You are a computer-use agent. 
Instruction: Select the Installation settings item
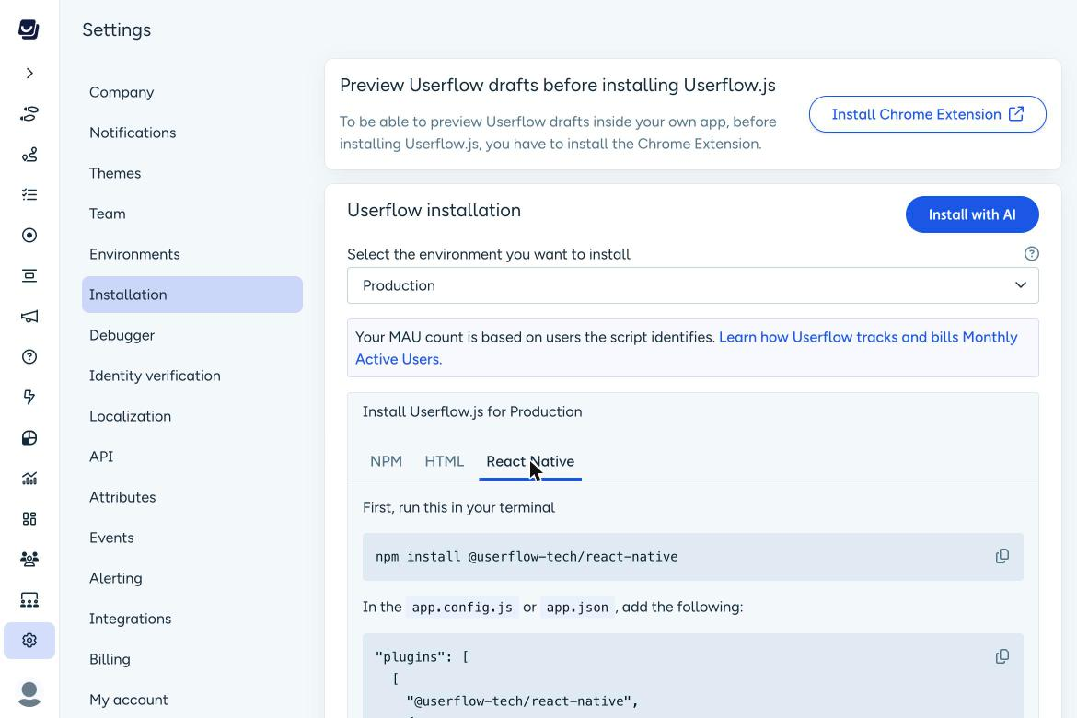pyautogui.click(x=192, y=295)
